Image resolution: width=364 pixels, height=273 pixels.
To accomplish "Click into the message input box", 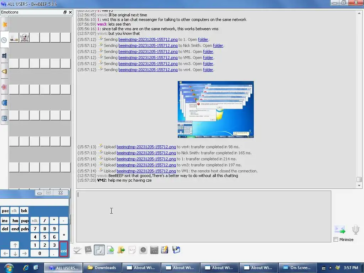I will pyautogui.click(x=204, y=216).
